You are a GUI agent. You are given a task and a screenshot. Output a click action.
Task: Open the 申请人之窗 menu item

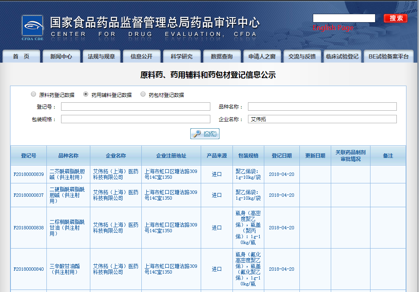coord(262,56)
